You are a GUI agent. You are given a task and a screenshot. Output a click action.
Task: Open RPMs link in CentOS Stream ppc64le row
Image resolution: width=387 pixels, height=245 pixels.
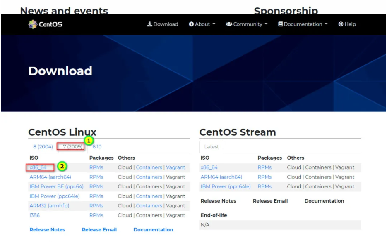[264, 187]
